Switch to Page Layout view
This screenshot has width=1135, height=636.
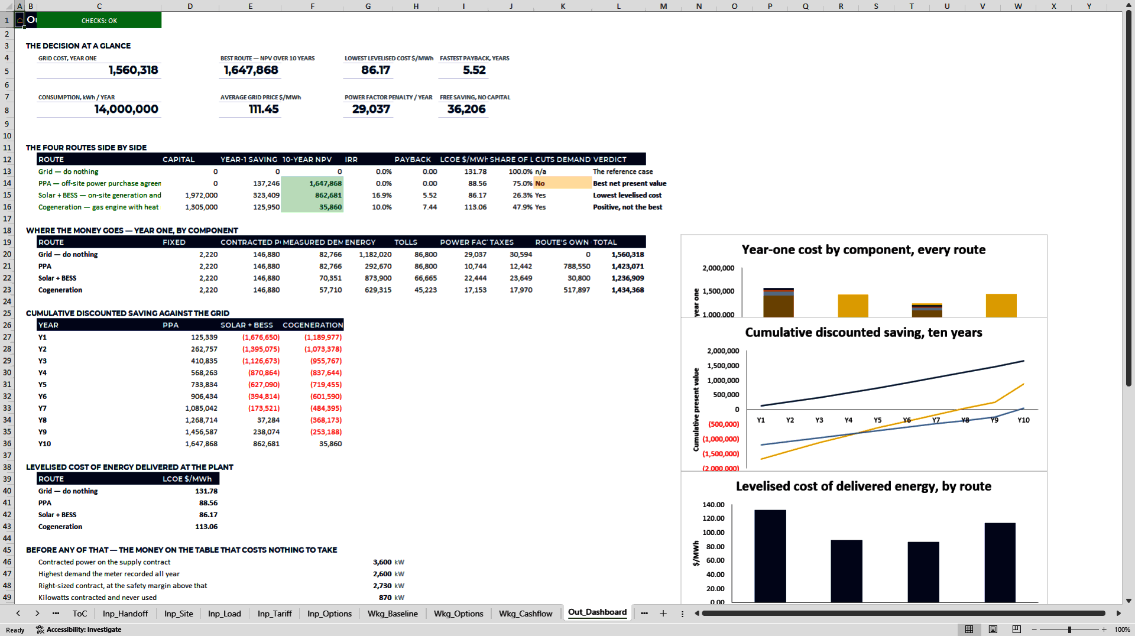[x=993, y=629]
